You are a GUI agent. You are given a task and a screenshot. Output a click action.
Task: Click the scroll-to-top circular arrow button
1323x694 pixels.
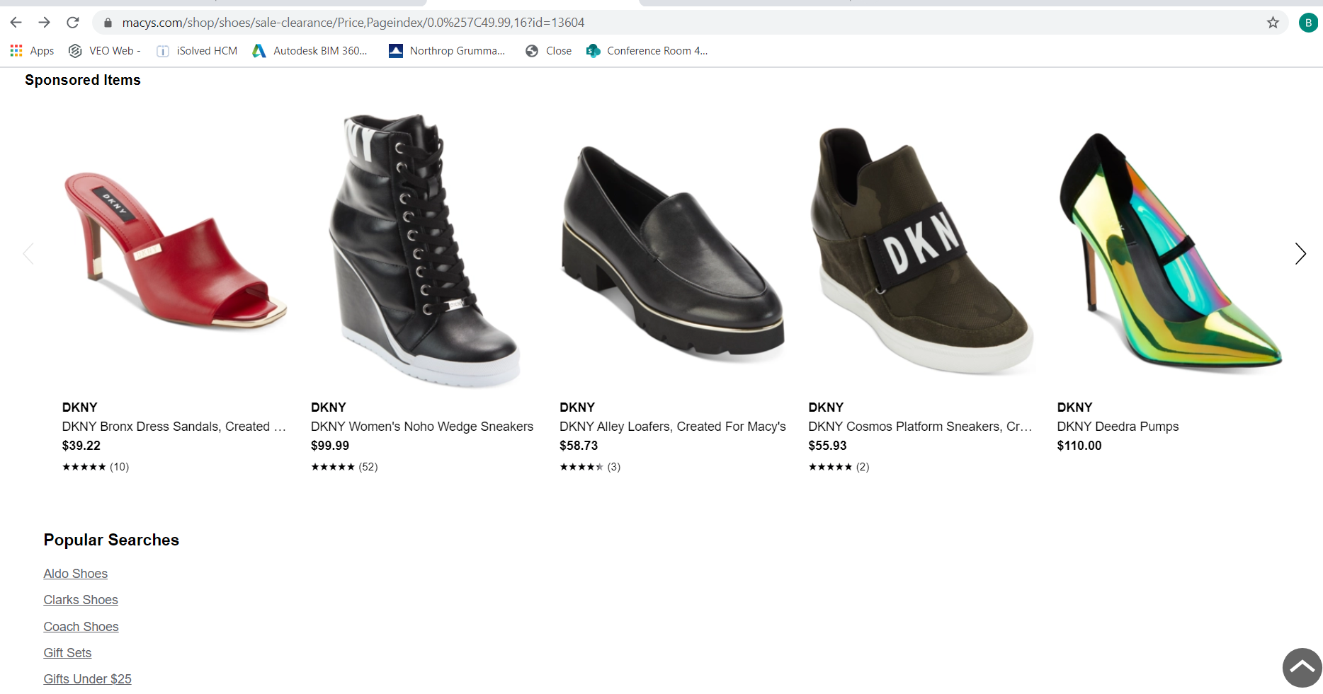(1302, 667)
